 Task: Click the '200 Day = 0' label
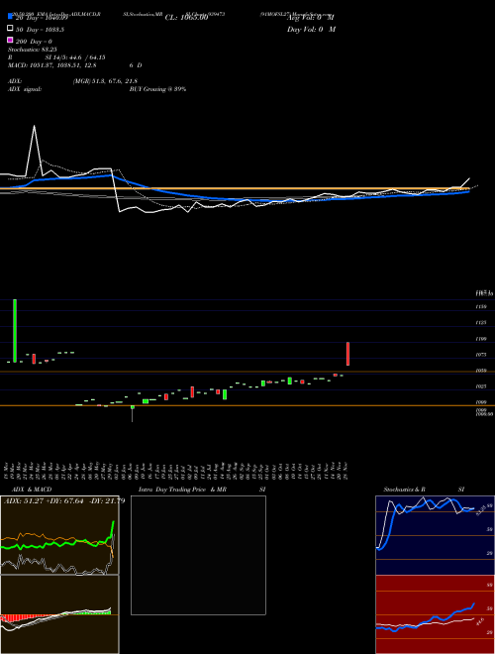(34, 42)
